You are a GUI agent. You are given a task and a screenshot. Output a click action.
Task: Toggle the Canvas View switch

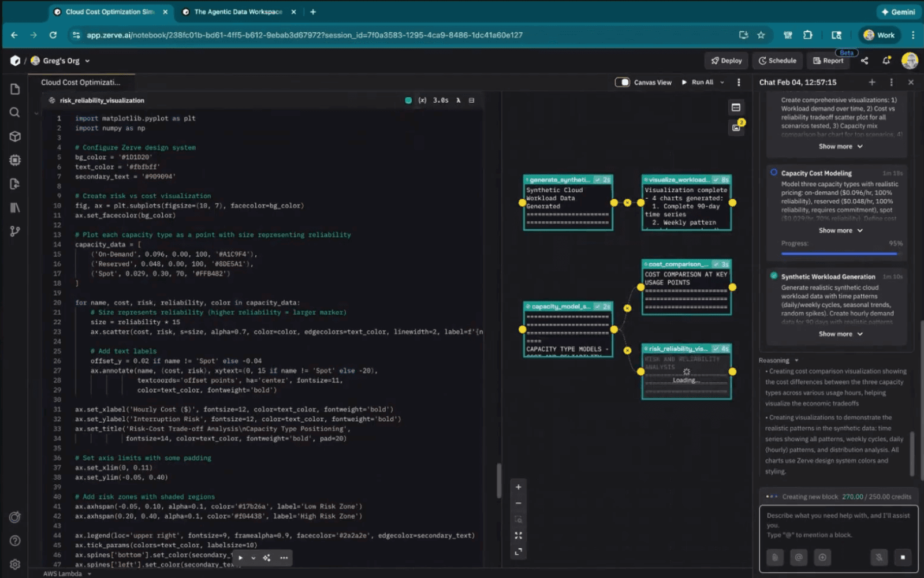(622, 82)
